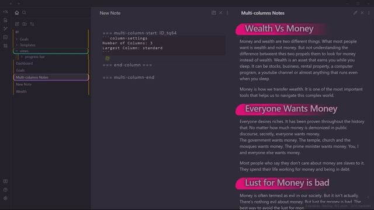
Task: Collapse the views folder arrow
Action: coord(17,51)
